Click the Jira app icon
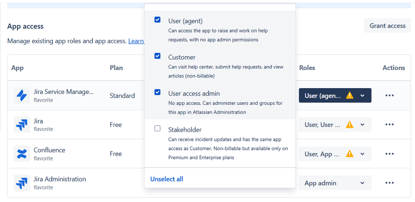Screen dimensions: 415x202 tap(22, 125)
